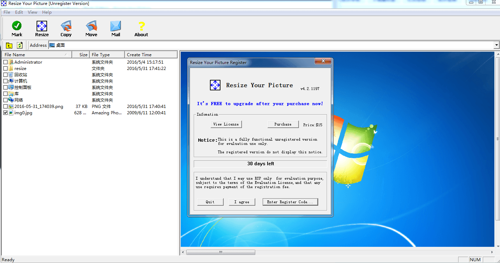Expand the Address bar dropdown arrow
This screenshot has width=500, height=263.
coord(497,45)
